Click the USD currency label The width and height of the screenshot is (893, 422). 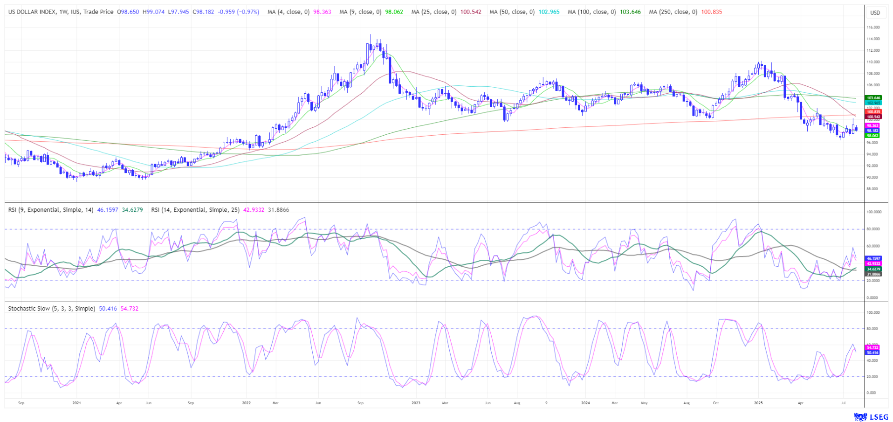(875, 13)
